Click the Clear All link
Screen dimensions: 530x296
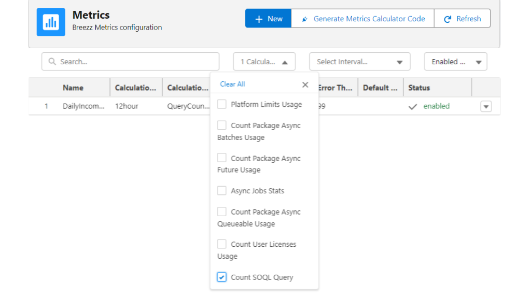click(x=232, y=84)
